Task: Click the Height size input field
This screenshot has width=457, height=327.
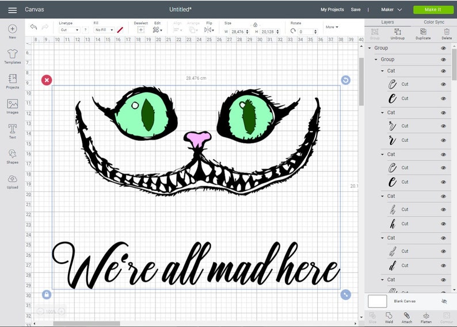Action: pos(268,32)
